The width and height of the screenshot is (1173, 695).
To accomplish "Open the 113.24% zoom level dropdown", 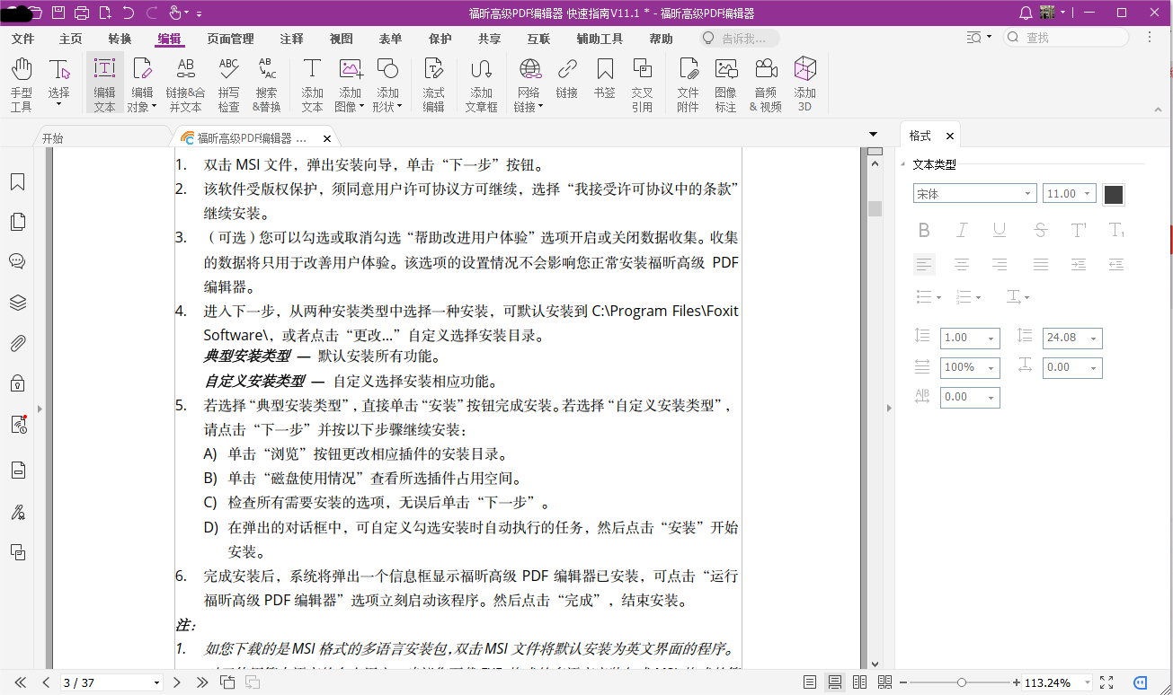I will tap(1087, 683).
